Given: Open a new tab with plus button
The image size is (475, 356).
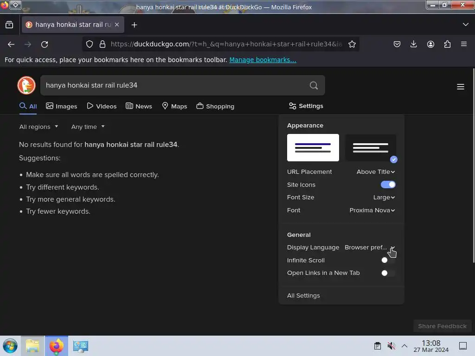Looking at the screenshot, I should point(134,25).
